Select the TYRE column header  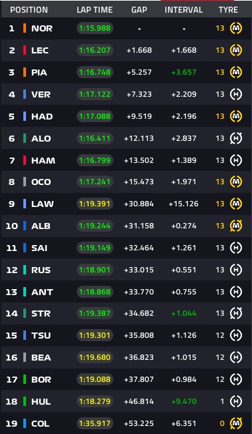[228, 10]
